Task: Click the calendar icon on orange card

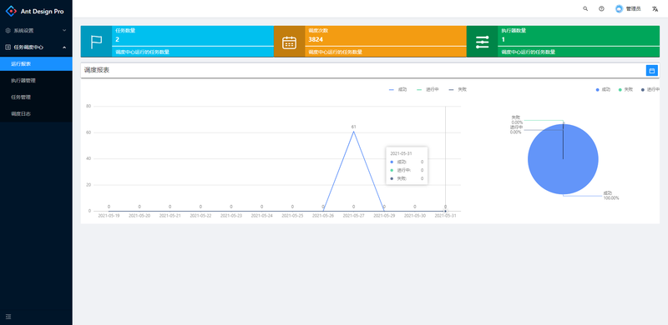Action: (x=289, y=42)
